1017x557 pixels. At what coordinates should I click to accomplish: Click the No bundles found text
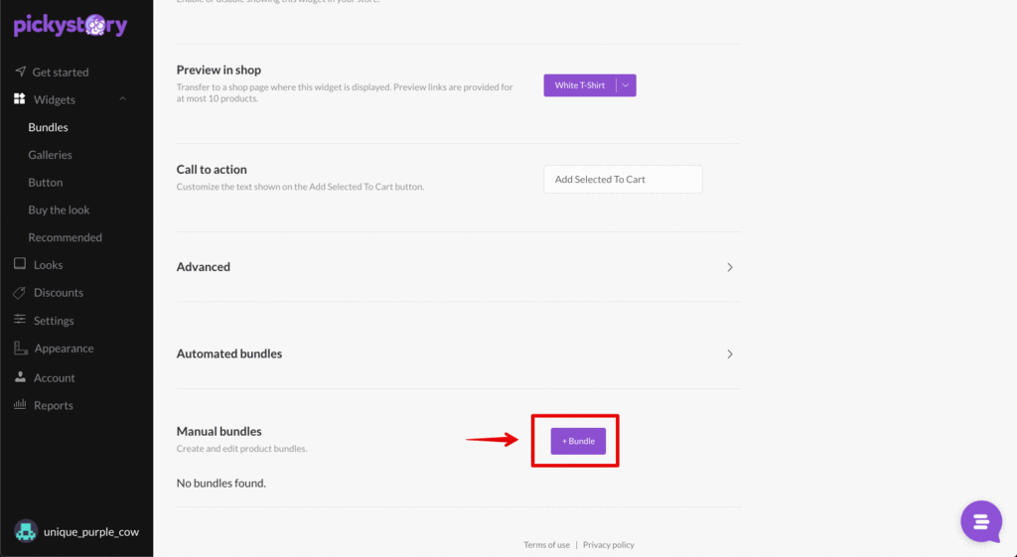[221, 484]
